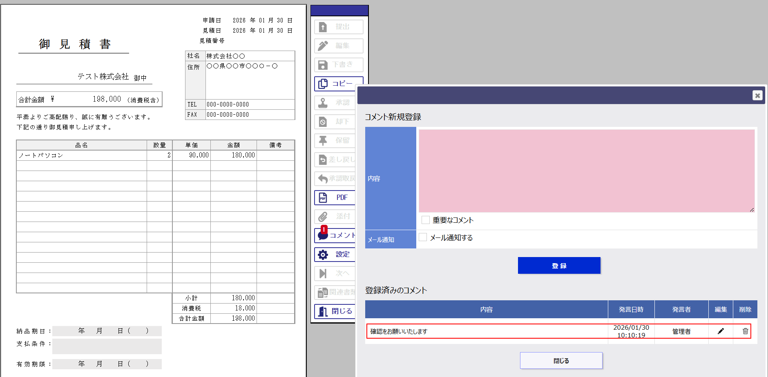Save as draft with the 下書き button
768x377 pixels.
[x=339, y=64]
